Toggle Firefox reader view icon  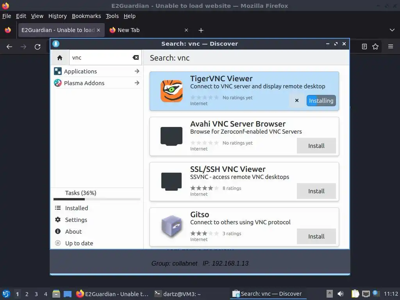pos(364,46)
